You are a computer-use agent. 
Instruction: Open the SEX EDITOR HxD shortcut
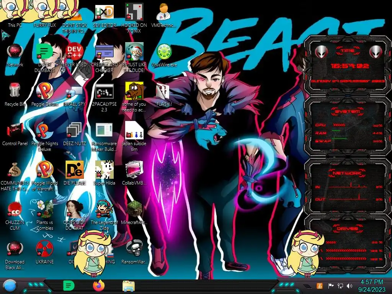(x=105, y=15)
